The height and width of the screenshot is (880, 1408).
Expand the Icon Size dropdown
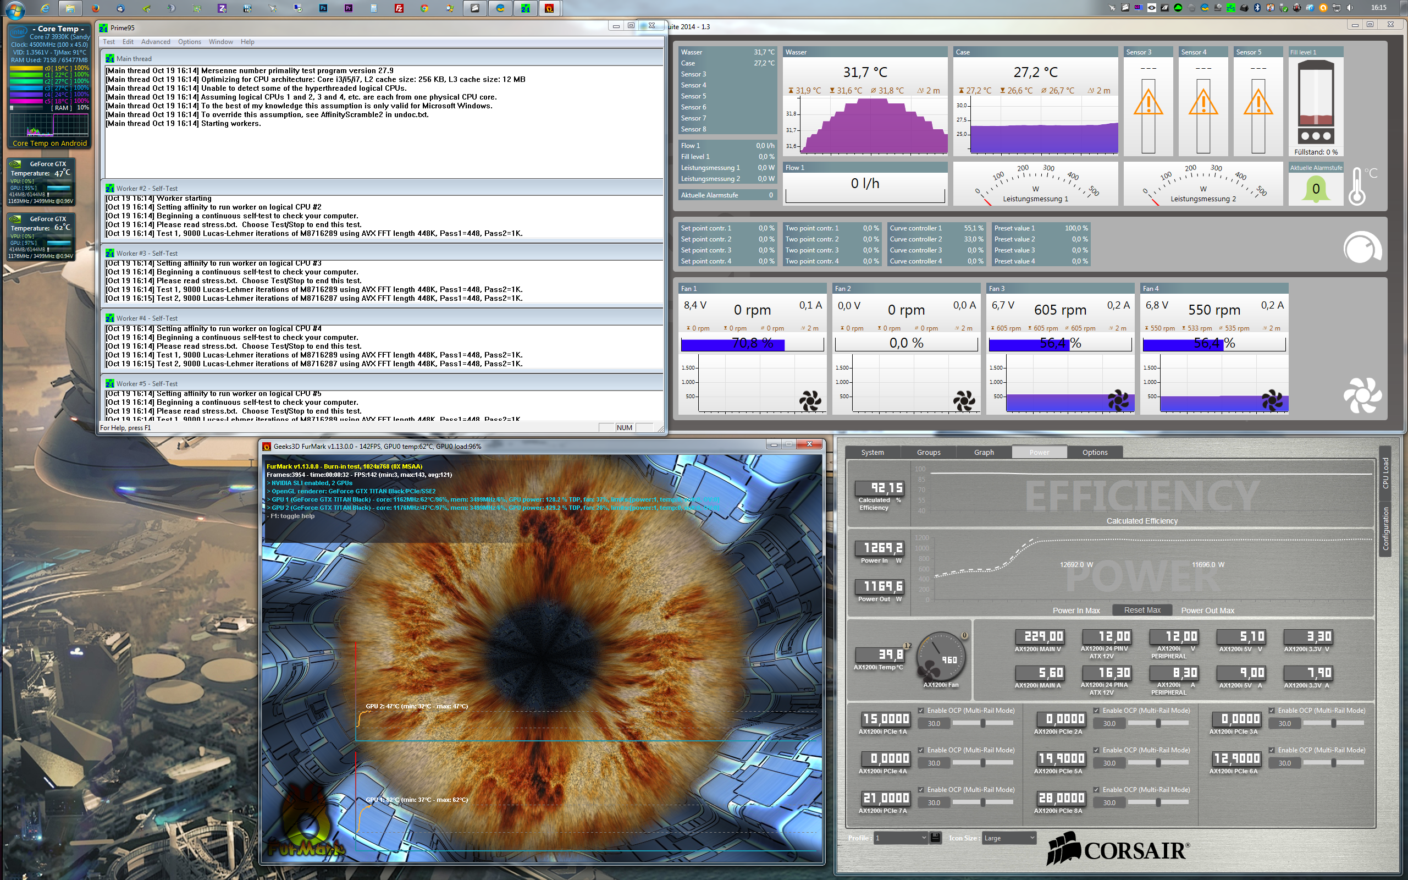coord(1009,838)
